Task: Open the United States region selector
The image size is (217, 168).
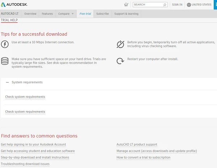Action: coord(201,5)
